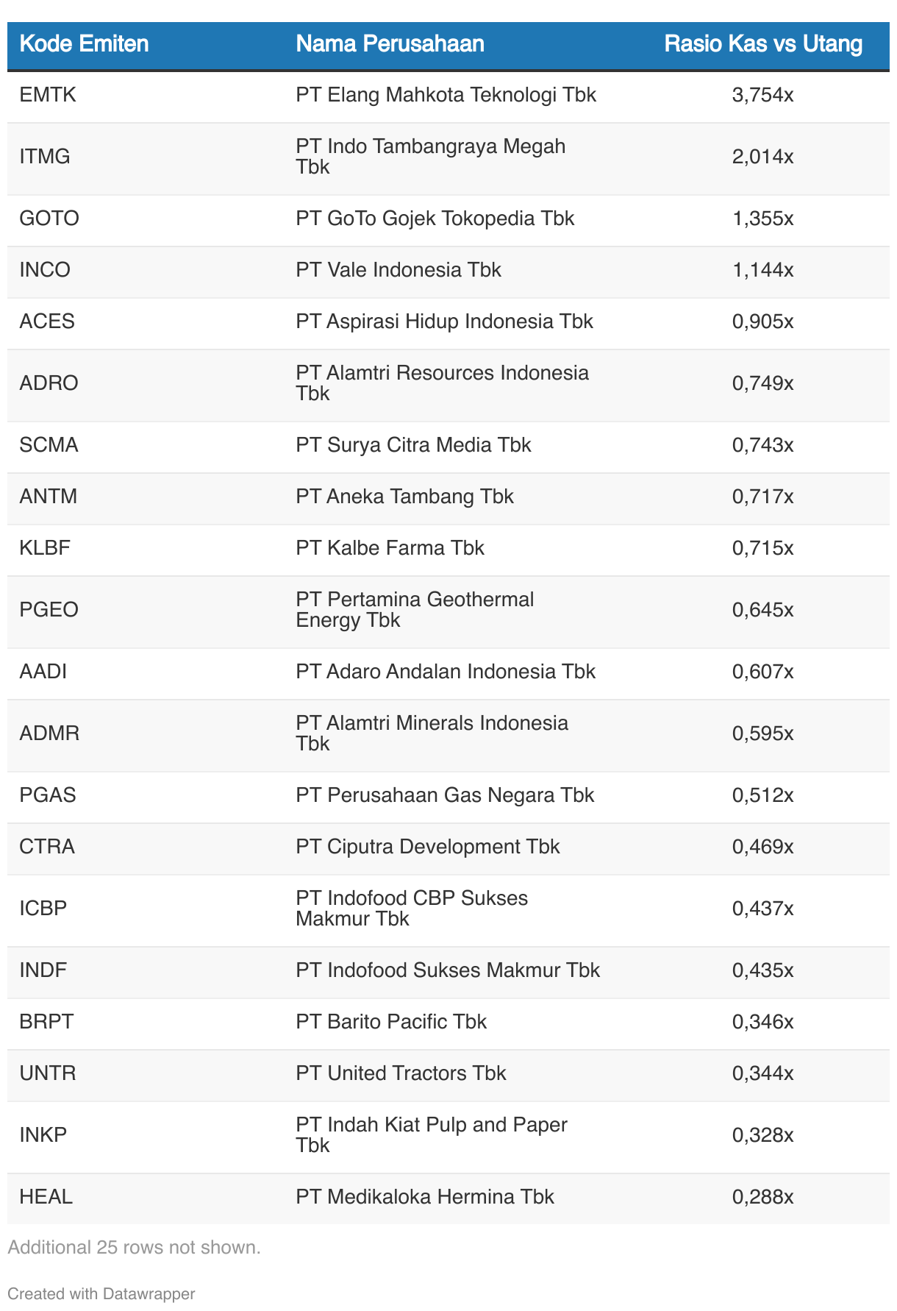Screen dimensions: 897x1311
Task: Open the Created with Datawrapper link
Action: [101, 1293]
